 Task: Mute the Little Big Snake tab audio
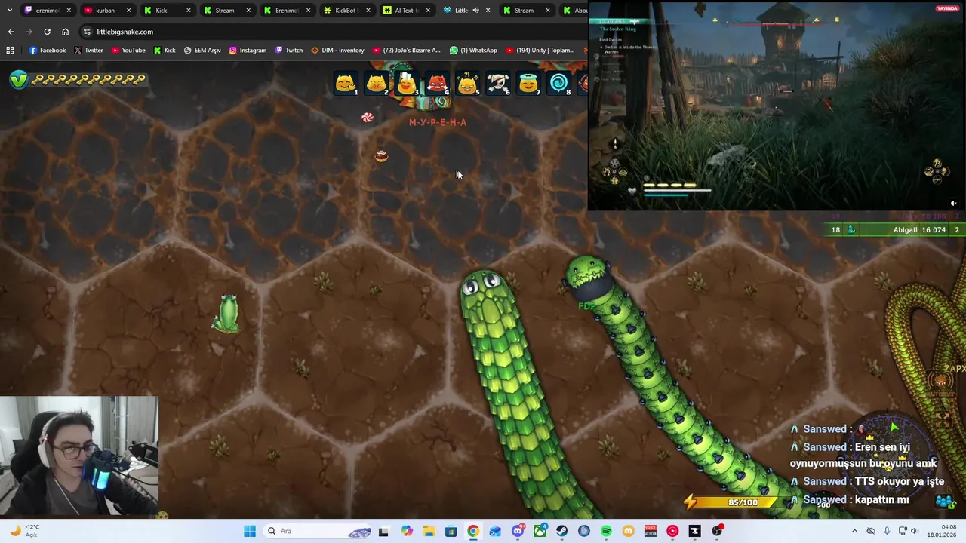click(475, 11)
